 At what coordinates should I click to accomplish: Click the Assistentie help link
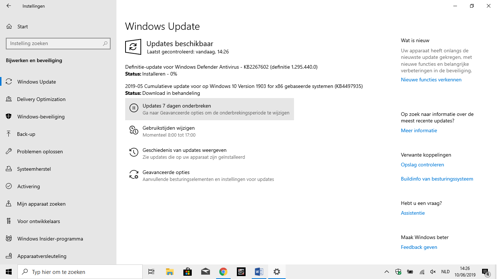413,213
